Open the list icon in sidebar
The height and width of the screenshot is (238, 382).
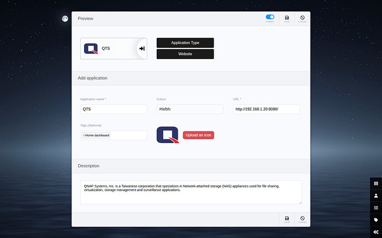click(376, 208)
